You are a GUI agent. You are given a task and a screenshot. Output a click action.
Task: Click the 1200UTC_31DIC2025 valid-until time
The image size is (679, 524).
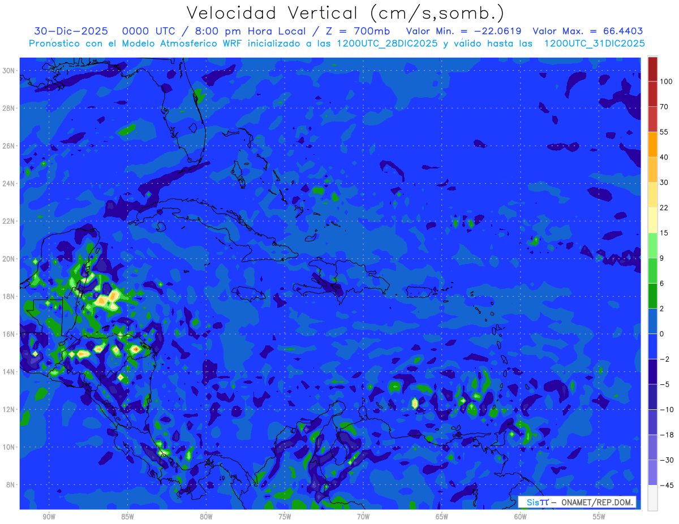coord(595,43)
